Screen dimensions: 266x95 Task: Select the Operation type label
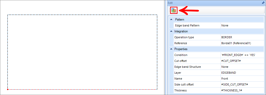[x=184, y=37]
